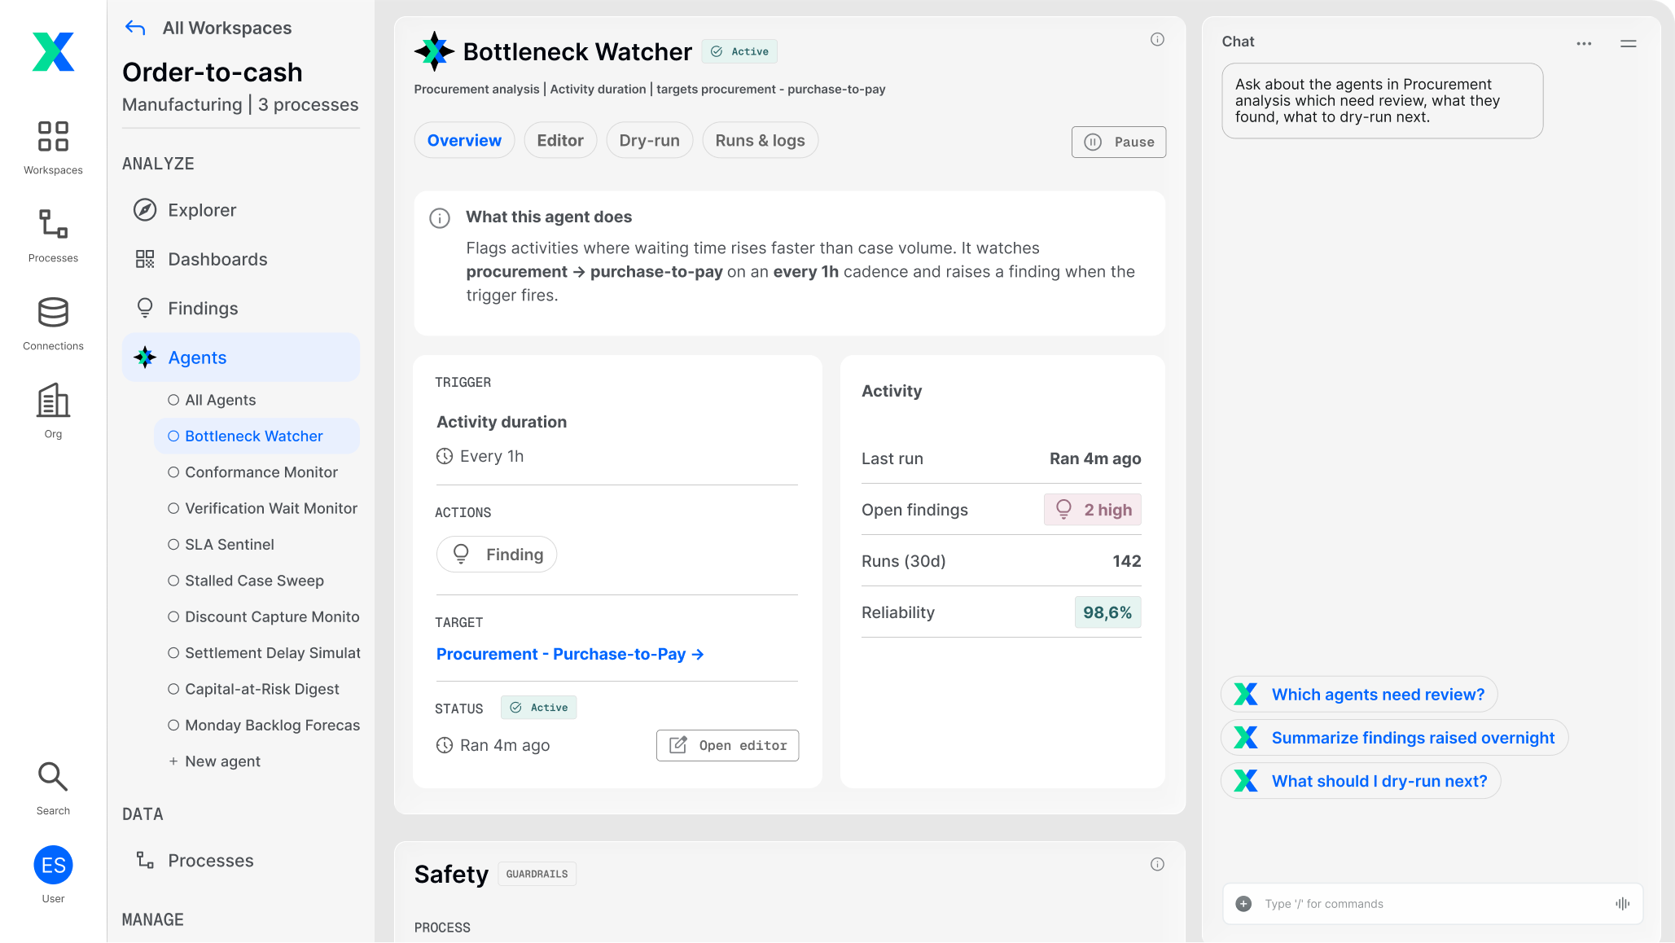Click the chat prompt message bubble
The width and height of the screenshot is (1675, 943).
pyautogui.click(x=1383, y=101)
